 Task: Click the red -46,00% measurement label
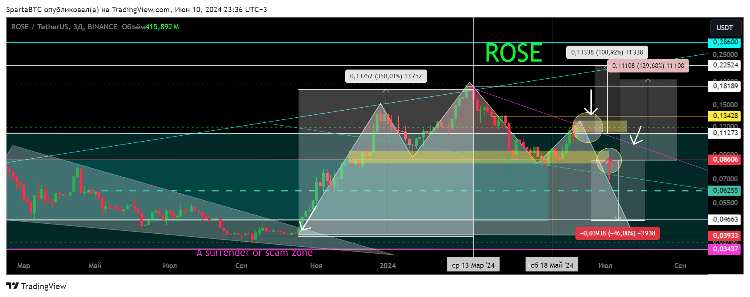click(618, 233)
